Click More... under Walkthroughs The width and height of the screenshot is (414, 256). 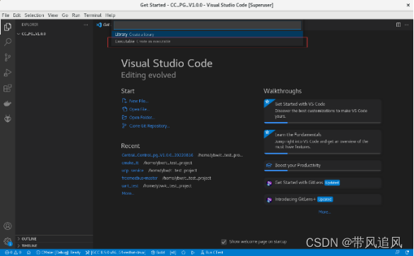click(x=324, y=212)
